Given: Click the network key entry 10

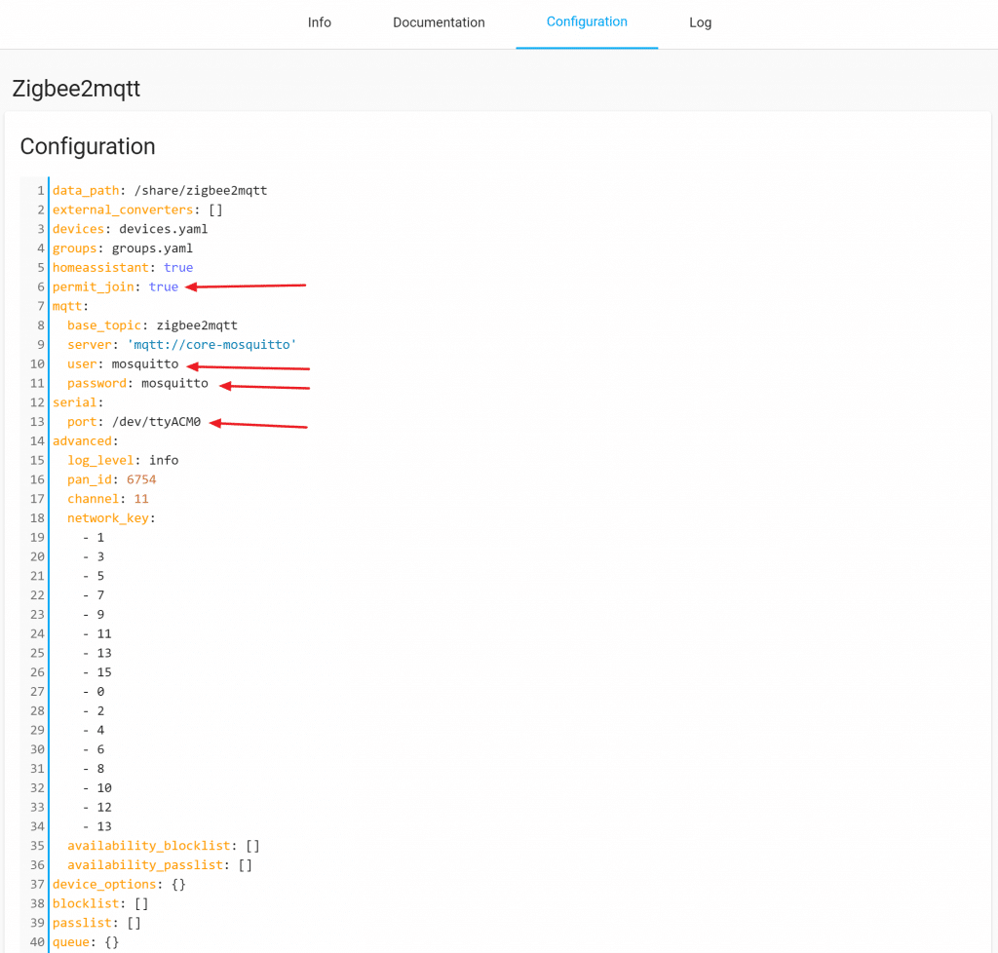Looking at the screenshot, I should tap(104, 788).
